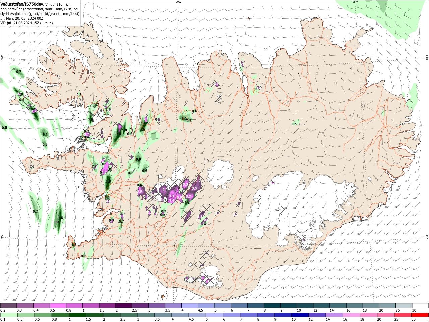This screenshot has width=429, height=322.
Task: Select the 0.3 swatch in the lower rain scale
Action: click(26, 315)
